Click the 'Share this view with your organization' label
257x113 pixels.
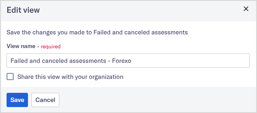click(70, 77)
